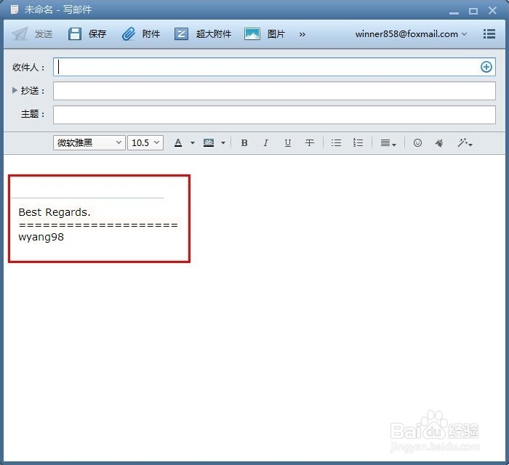
Task: Open the 10.5 font size dropdown
Action: tap(145, 142)
